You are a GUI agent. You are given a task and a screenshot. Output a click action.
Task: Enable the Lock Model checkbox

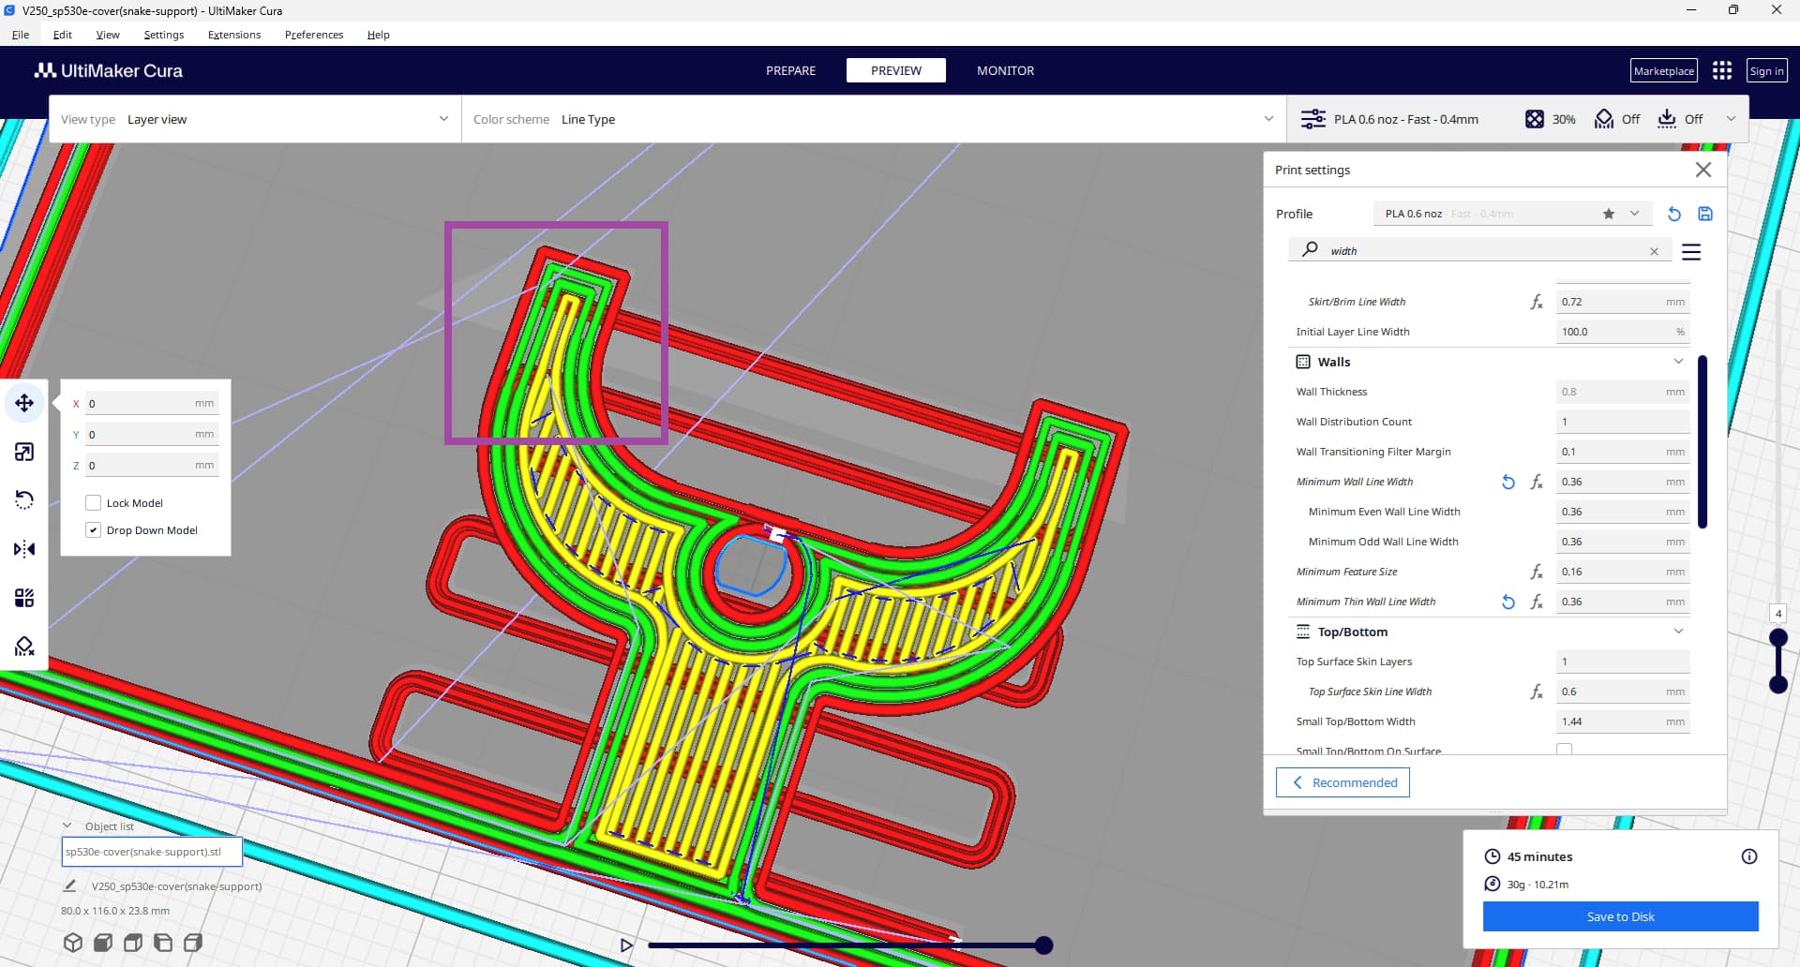94,503
